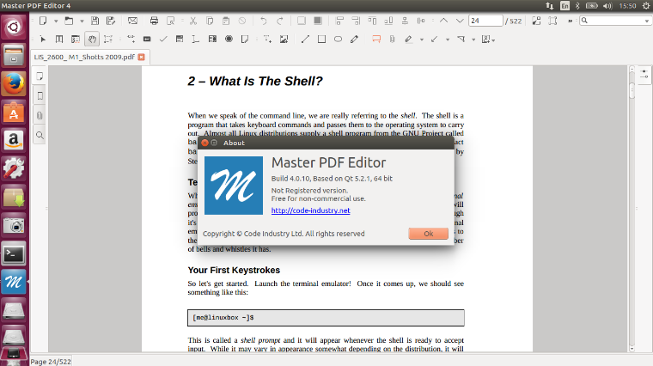Image resolution: width=653 pixels, height=366 pixels.
Task: Open the session gear menu
Action: point(646,6)
